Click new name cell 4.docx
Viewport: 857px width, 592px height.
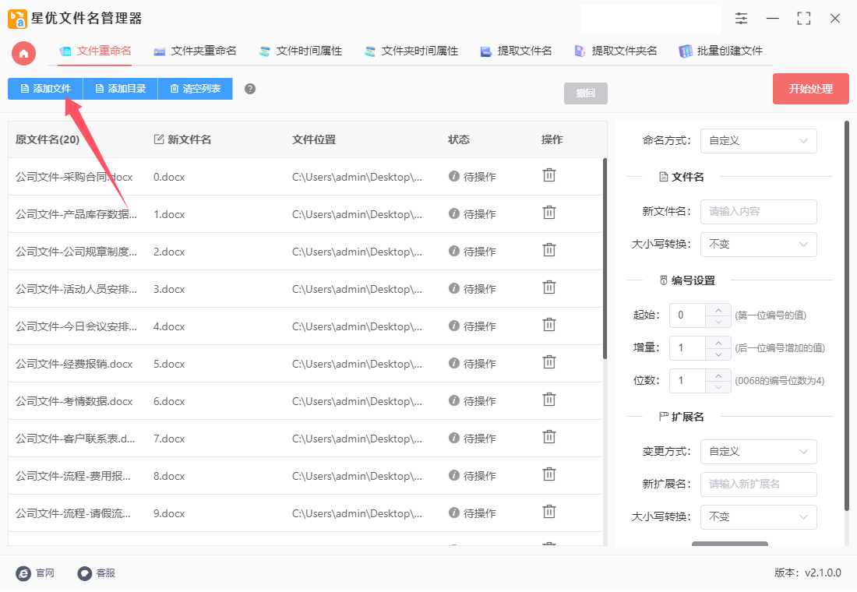169,326
